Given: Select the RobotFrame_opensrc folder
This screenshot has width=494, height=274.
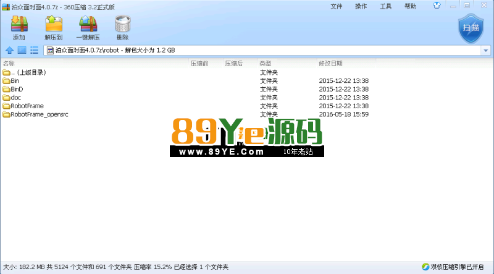Looking at the screenshot, I should point(38,114).
